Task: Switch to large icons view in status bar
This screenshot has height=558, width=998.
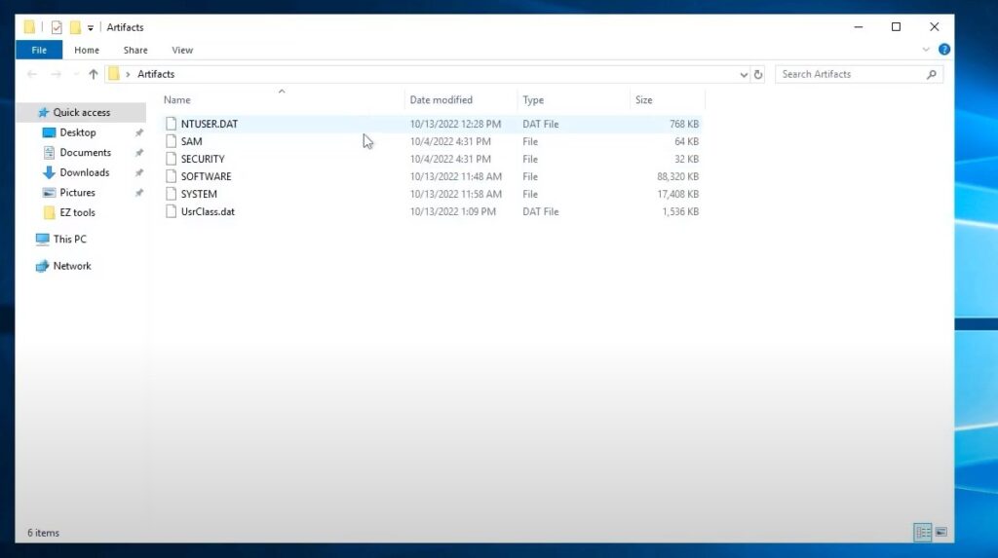Action: [x=940, y=532]
